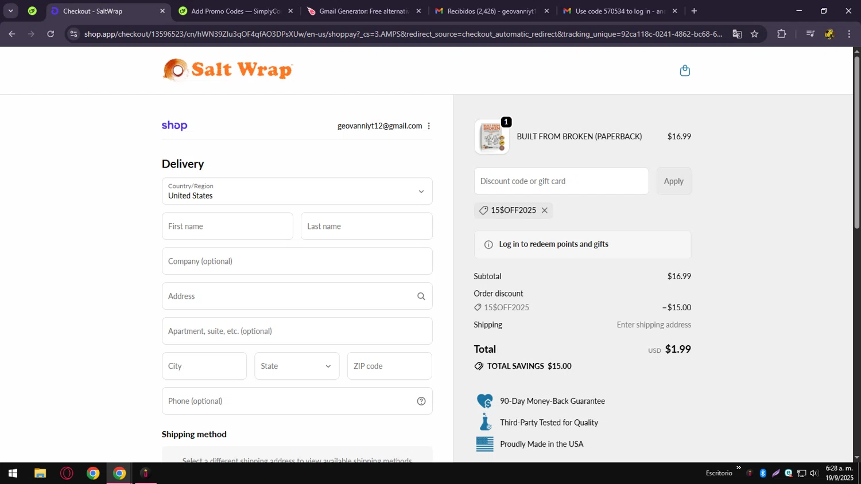Image resolution: width=861 pixels, height=484 pixels.
Task: Click the browser address bar URL
Action: (403, 34)
